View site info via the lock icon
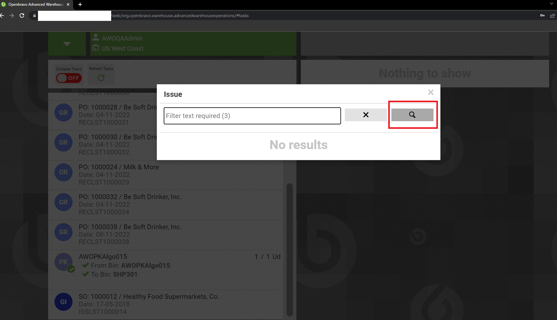 coord(34,16)
